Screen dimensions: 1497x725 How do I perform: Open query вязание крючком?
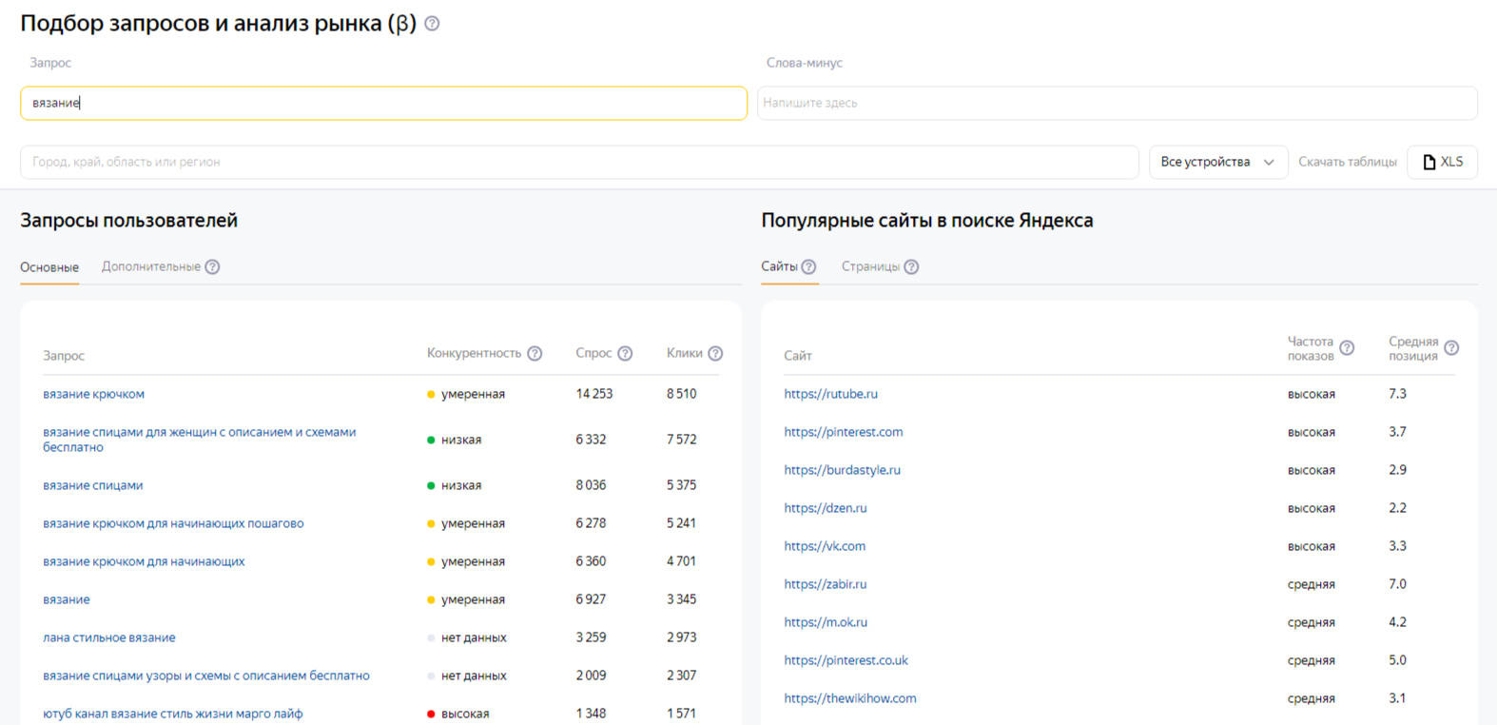pos(93,394)
